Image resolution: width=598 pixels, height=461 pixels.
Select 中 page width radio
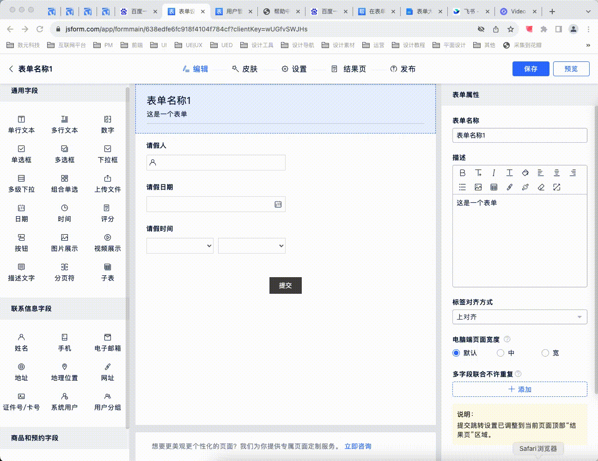pos(500,353)
